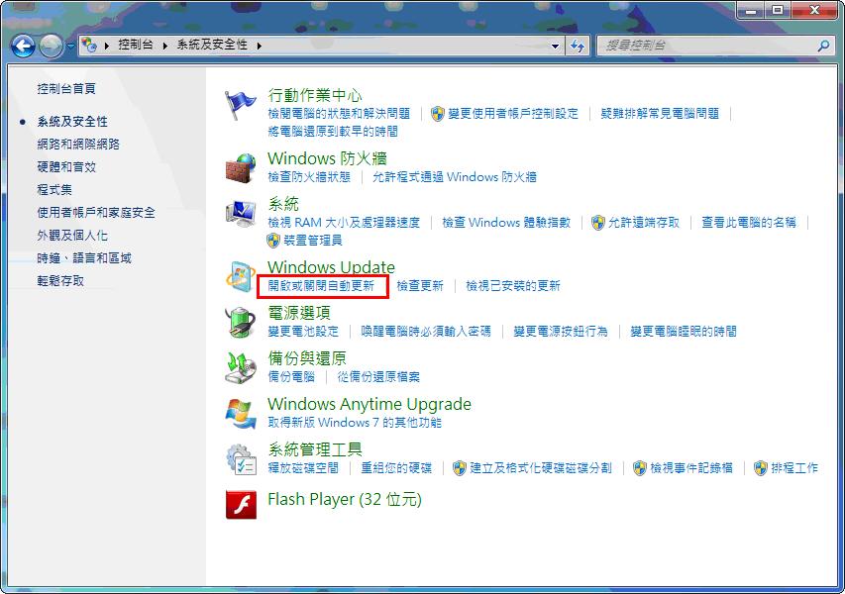Go to 輕鬆存取 in sidebar

pos(60,280)
